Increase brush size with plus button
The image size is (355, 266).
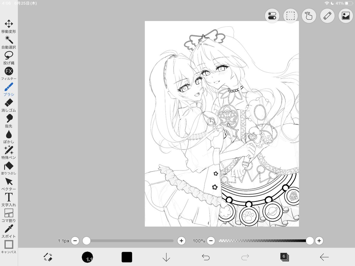pos(181,241)
